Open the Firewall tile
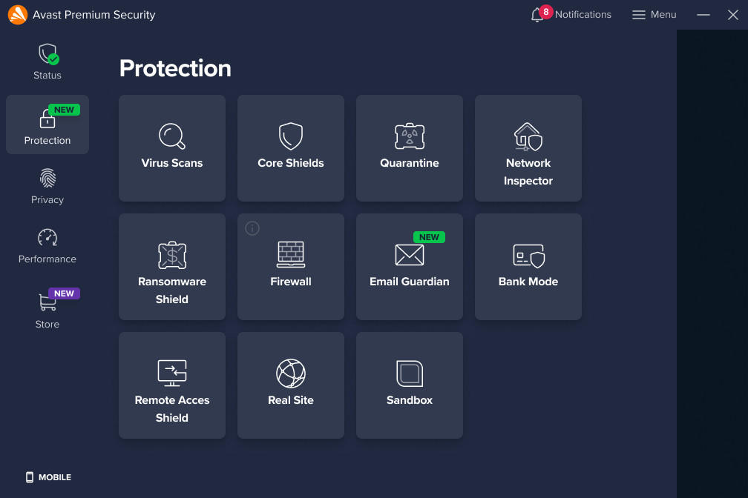Screen dimensions: 748x498 (x=291, y=266)
